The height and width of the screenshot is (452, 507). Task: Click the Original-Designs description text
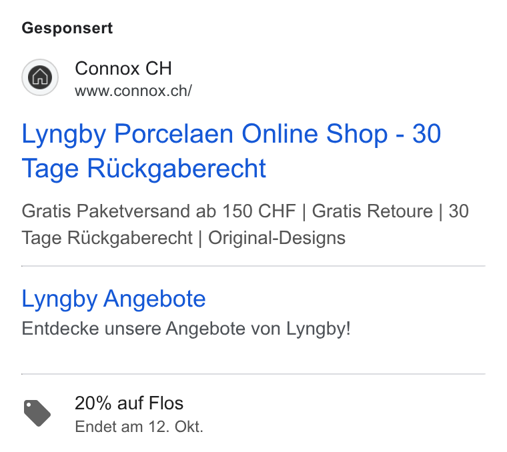click(277, 238)
